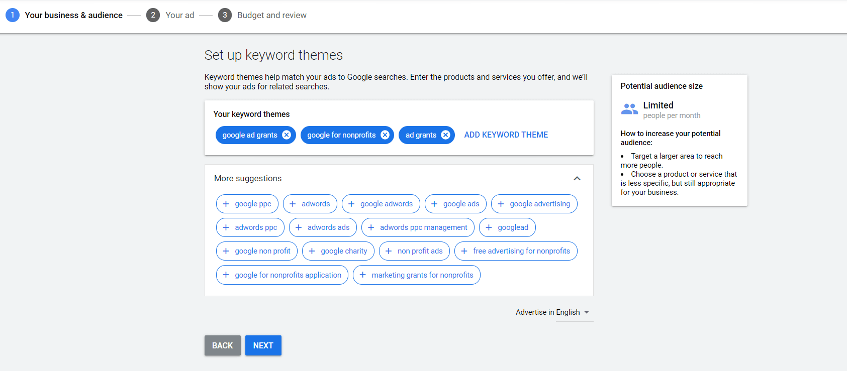Add google for nonprofits application suggestion
The width and height of the screenshot is (847, 371).
tap(282, 275)
